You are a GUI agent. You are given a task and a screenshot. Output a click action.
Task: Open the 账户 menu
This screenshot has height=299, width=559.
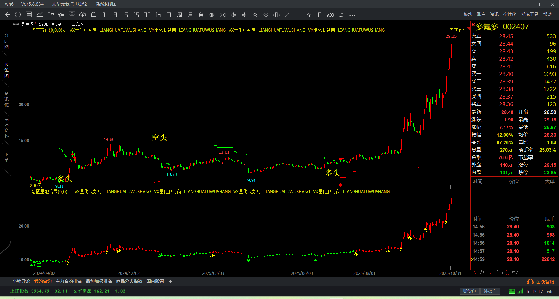[x=481, y=15]
